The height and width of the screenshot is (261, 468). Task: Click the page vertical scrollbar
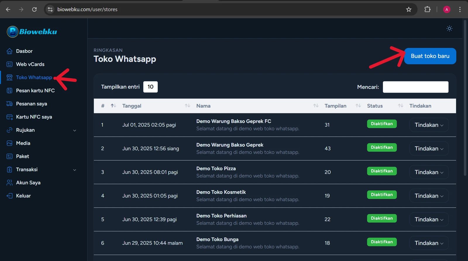(465, 98)
